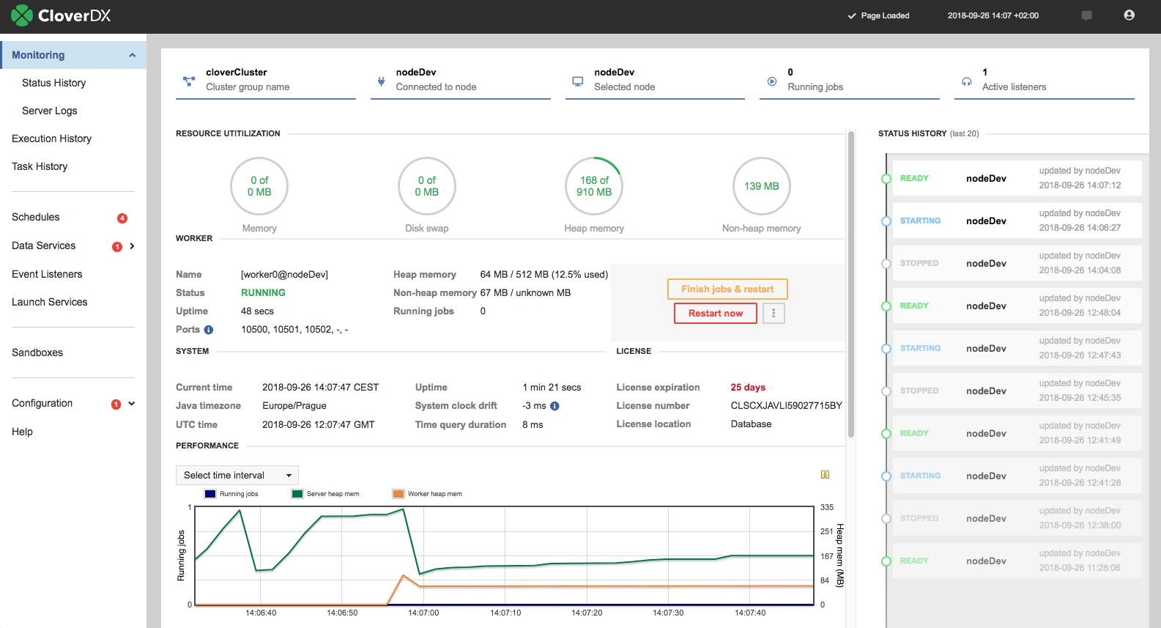The height and width of the screenshot is (628, 1161).
Task: Click the Disk swap gauge circle
Action: (427, 186)
